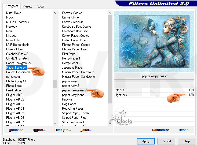197x145 pixels.
Task: Select the Paper Backgrounds category
Action: pyautogui.click(x=19, y=63)
